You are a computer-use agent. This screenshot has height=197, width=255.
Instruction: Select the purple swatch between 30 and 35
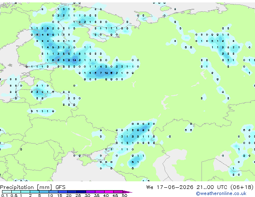pos(90,192)
